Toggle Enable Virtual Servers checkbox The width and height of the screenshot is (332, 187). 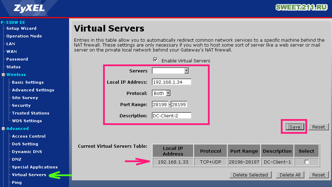[x=155, y=60]
